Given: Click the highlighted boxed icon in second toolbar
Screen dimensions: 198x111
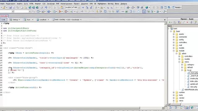Looking at the screenshot, I should coord(144,11).
